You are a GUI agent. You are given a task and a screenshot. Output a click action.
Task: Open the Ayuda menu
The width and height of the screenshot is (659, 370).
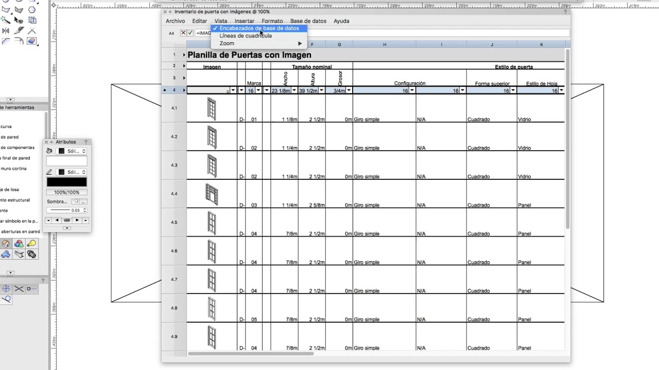[341, 21]
